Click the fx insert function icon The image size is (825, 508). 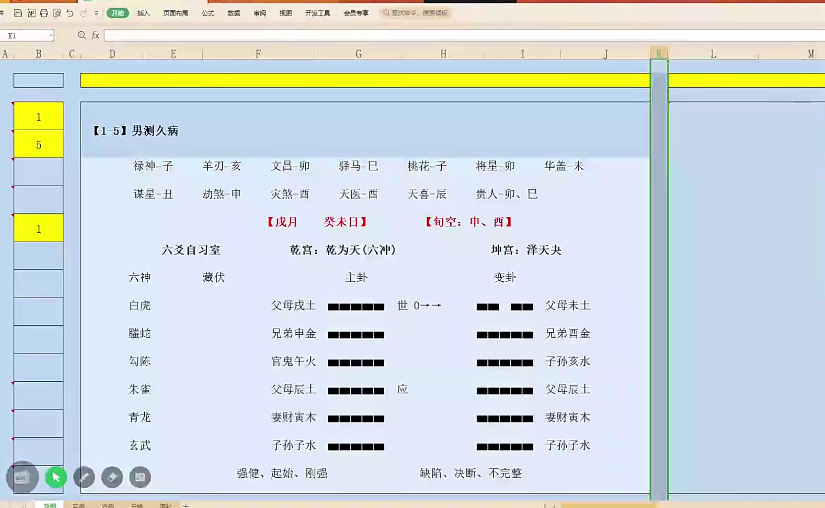tap(95, 36)
